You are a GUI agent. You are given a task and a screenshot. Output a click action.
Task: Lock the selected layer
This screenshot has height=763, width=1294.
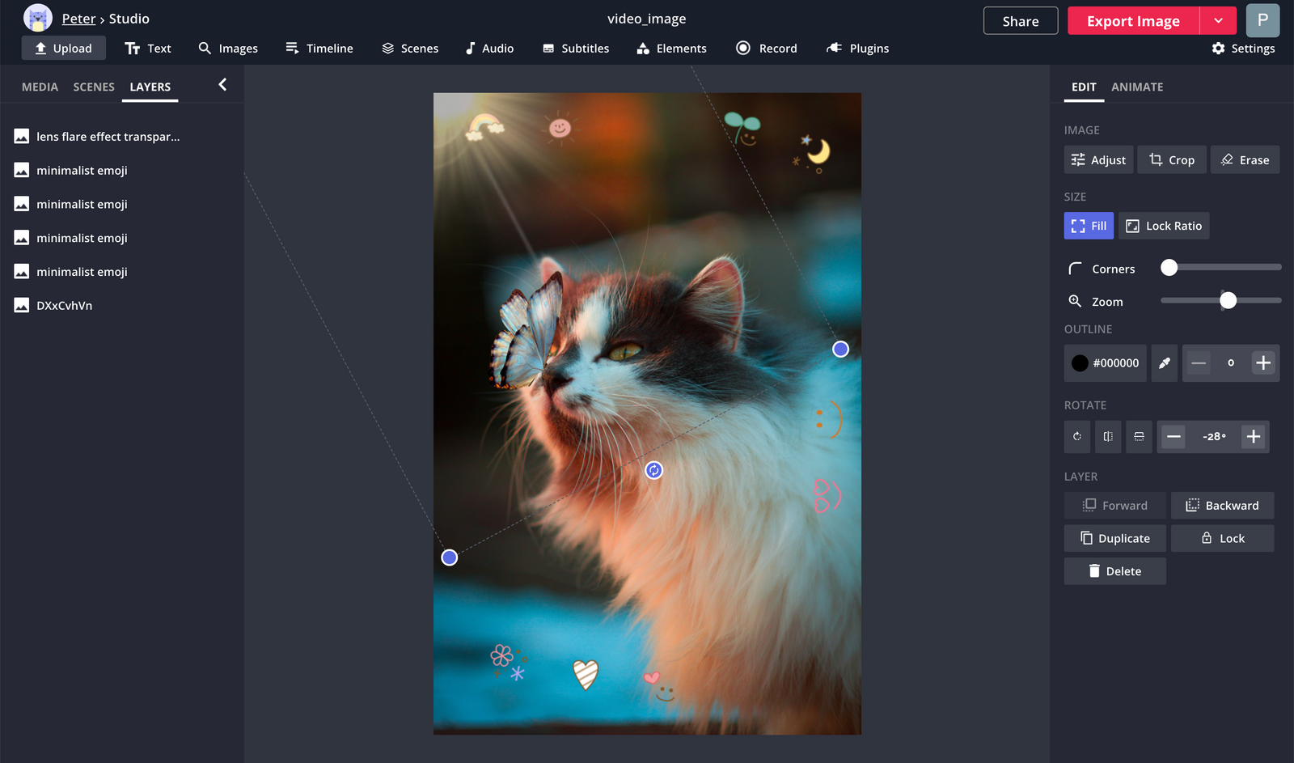click(1222, 538)
